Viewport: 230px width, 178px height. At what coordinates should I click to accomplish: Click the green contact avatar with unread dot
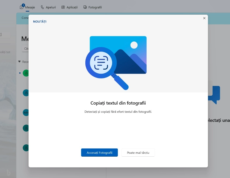pyautogui.click(x=26, y=73)
